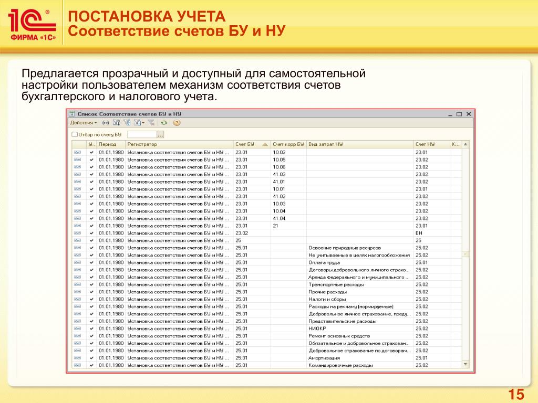The width and height of the screenshot is (538, 403).
Task: Click the greyed disable filter icon
Action: click(151, 123)
